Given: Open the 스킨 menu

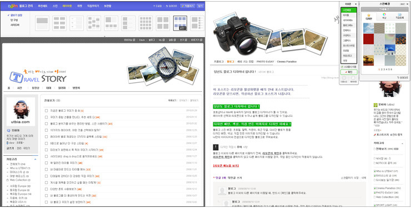Looking at the screenshot, I should [55, 6].
